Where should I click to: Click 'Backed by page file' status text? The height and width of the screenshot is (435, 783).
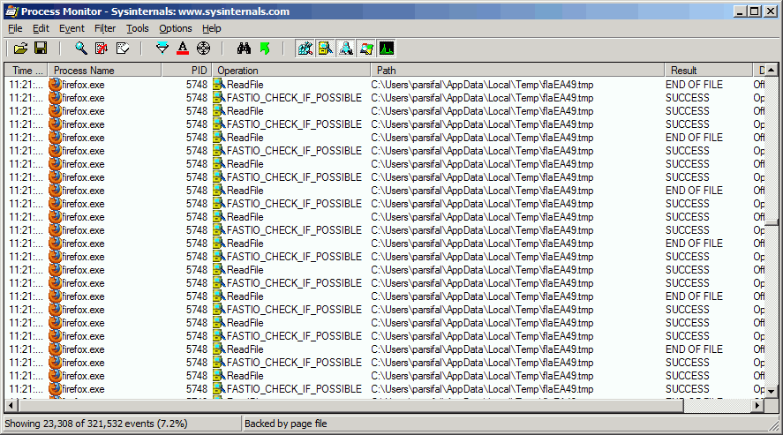(x=286, y=424)
